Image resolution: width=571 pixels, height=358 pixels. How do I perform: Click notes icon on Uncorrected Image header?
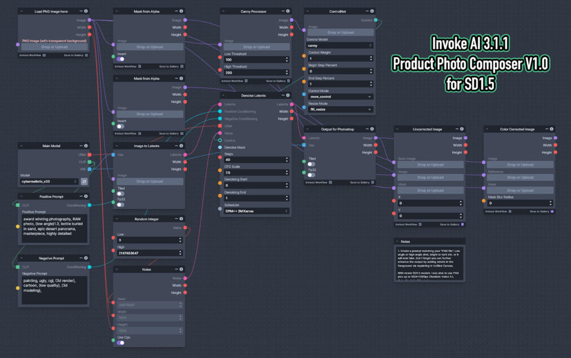(457, 129)
